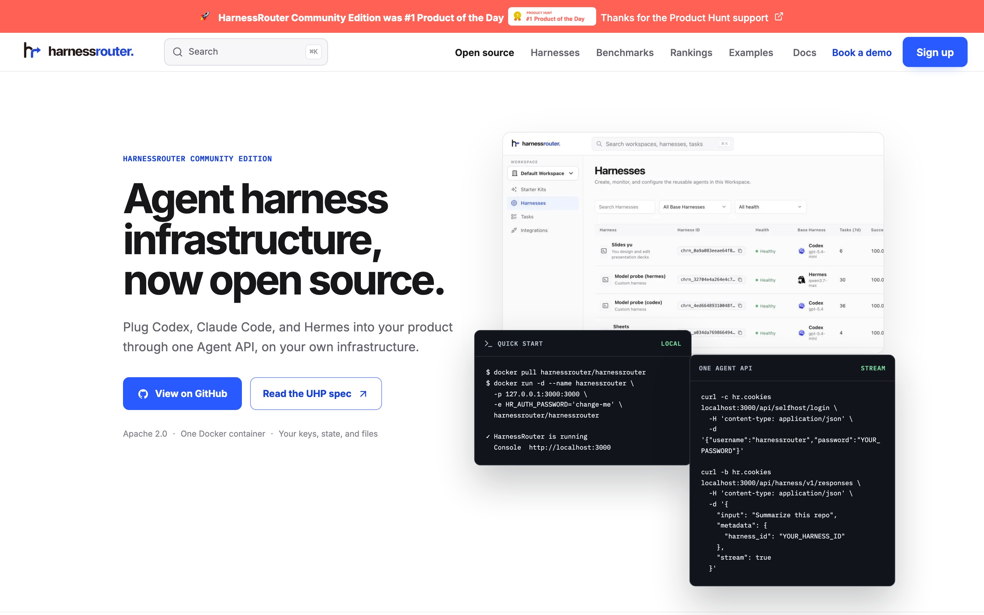
Task: Click the preview dashboard search magnifier icon
Action: [599, 144]
